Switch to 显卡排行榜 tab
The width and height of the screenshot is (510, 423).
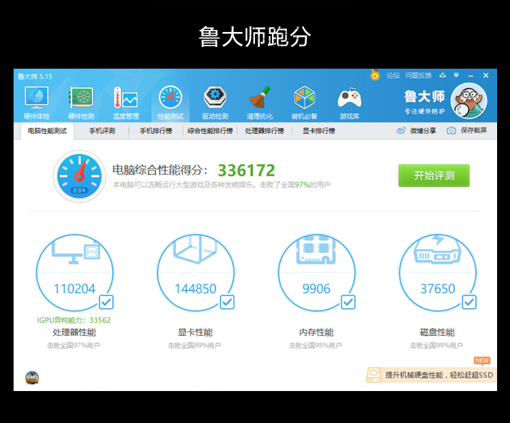(x=319, y=131)
